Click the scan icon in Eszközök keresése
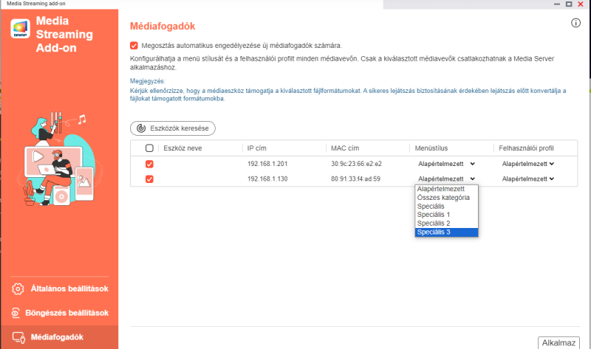This screenshot has height=349, width=591. pos(141,128)
